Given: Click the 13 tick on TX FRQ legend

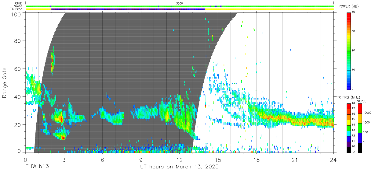Looking at the screenshot, I should click(x=353, y=130).
